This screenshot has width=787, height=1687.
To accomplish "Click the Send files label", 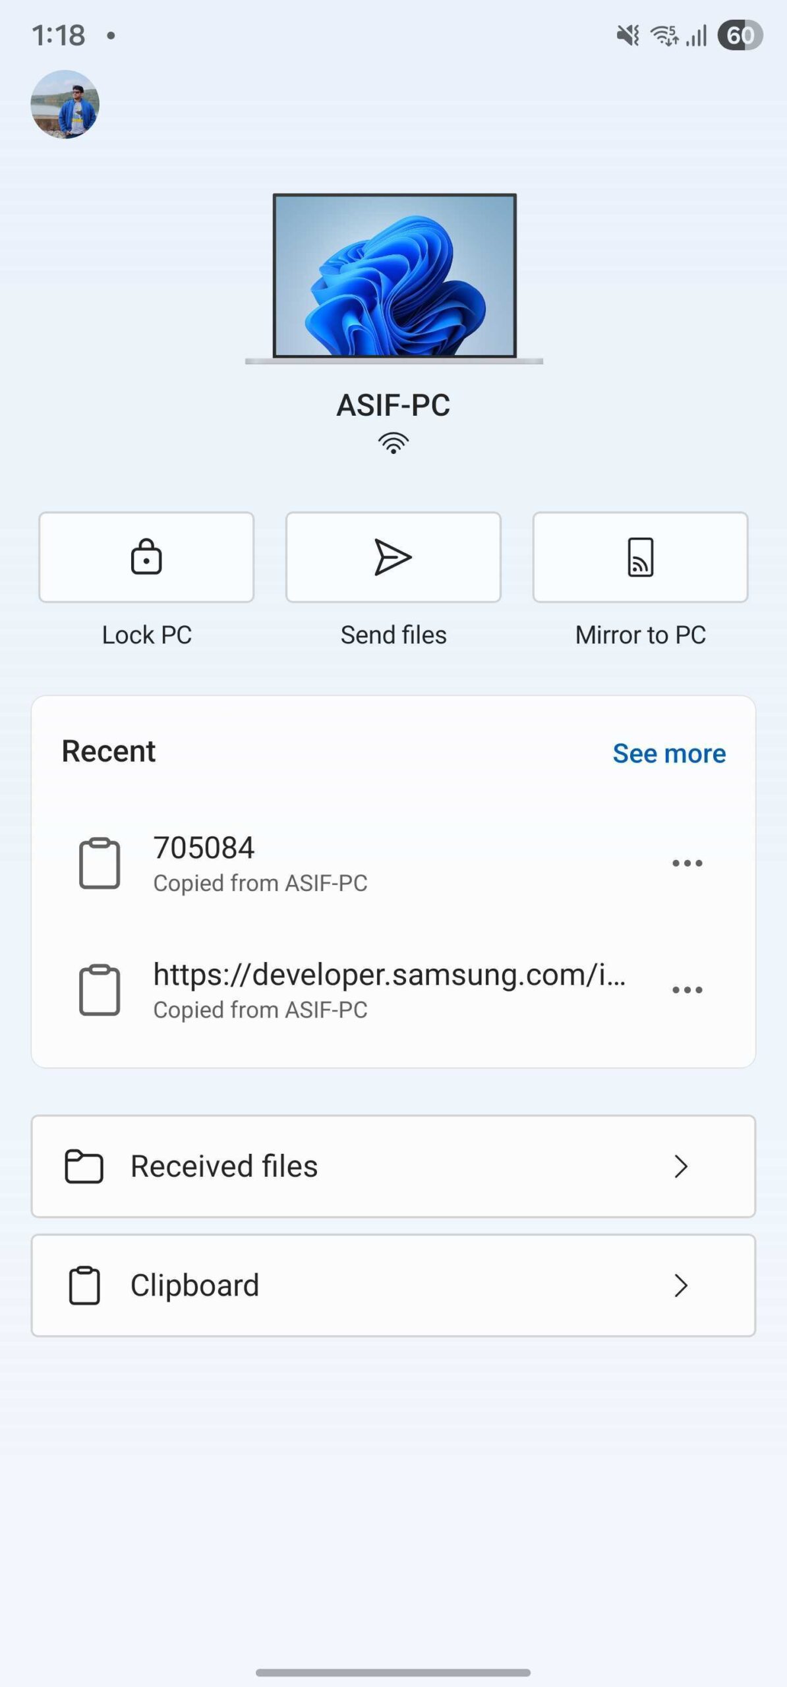I will pyautogui.click(x=393, y=635).
